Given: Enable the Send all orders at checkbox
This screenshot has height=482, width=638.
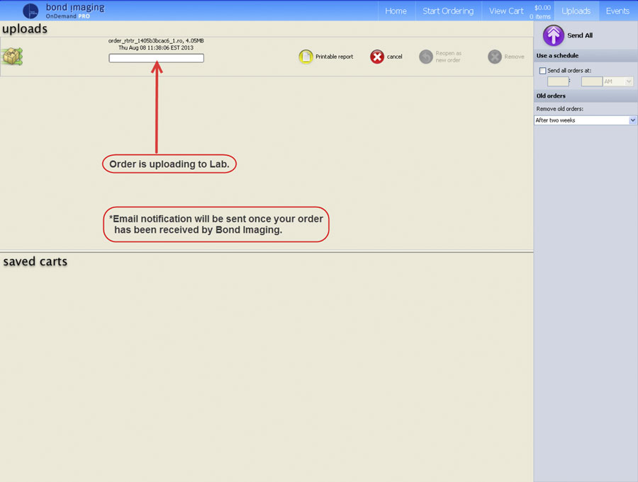Looking at the screenshot, I should (543, 71).
